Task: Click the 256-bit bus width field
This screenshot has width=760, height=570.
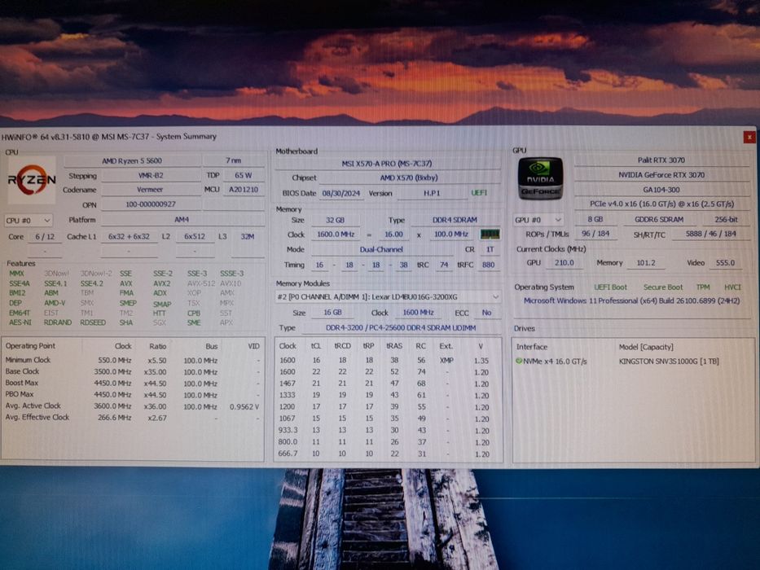Action: tap(726, 220)
